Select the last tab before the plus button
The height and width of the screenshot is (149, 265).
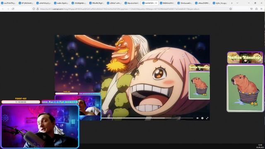click(220, 3)
